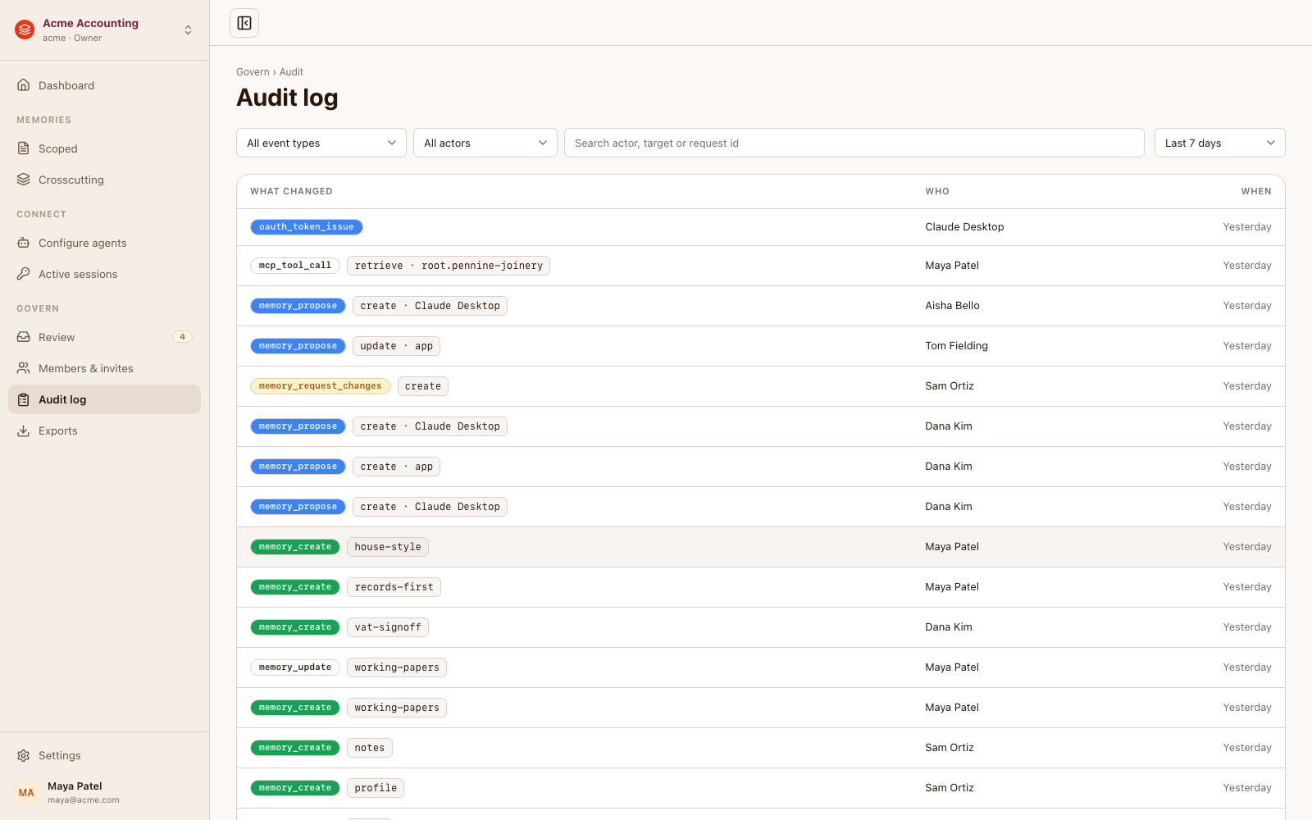Viewport: 1312px width, 820px height.
Task: Click the Settings gear icon
Action: click(x=24, y=755)
